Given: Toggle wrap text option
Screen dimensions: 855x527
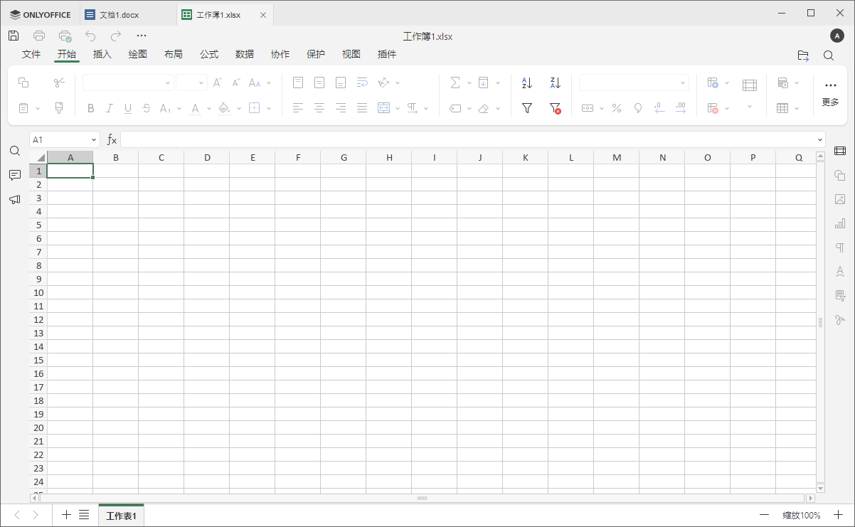Looking at the screenshot, I should pos(362,83).
